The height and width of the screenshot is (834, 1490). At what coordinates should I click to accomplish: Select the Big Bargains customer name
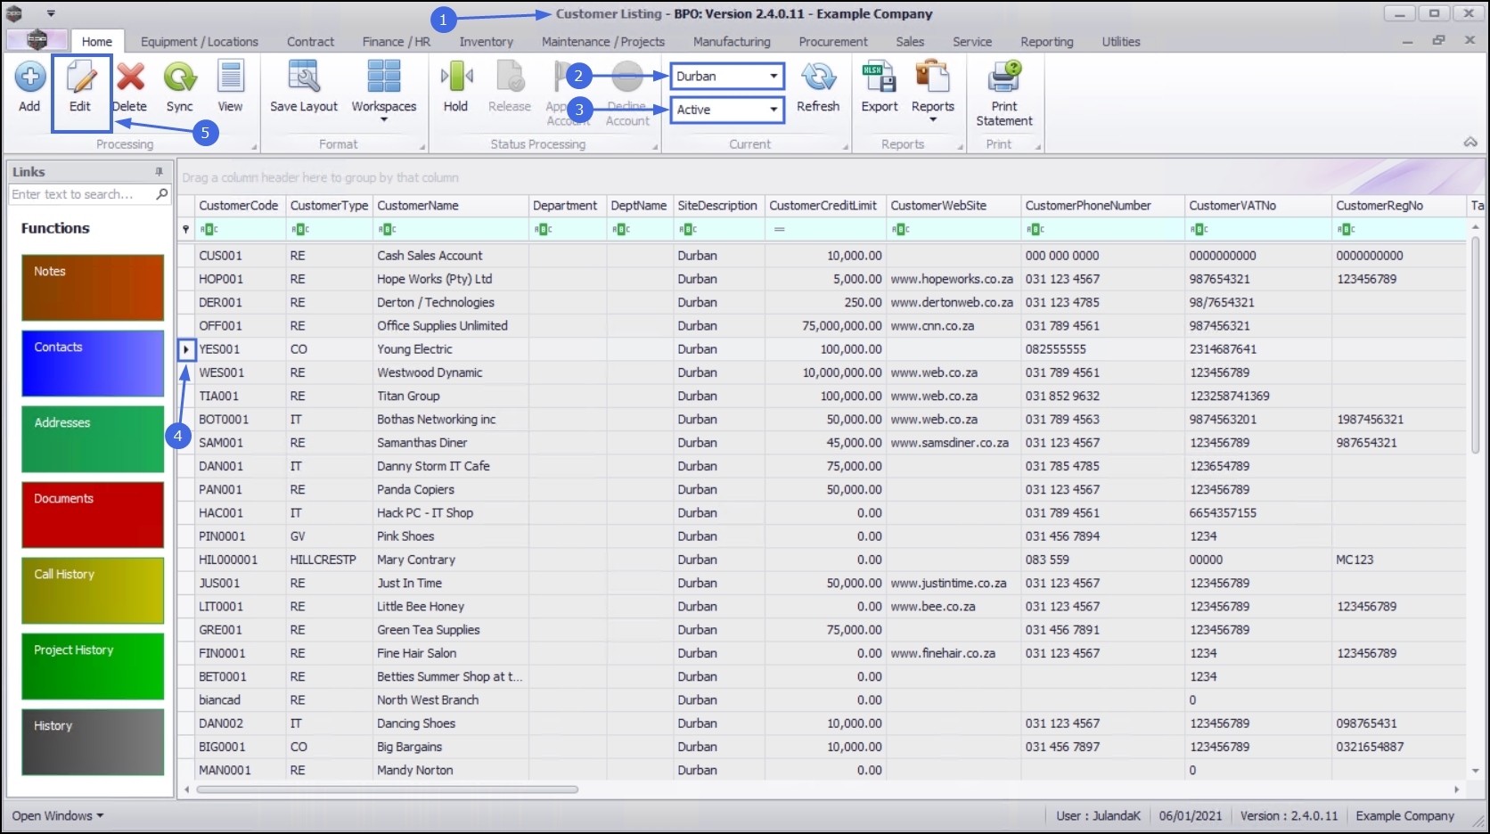(x=409, y=747)
